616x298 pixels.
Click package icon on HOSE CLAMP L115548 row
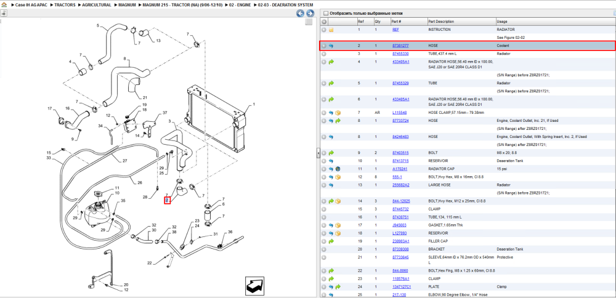point(338,113)
